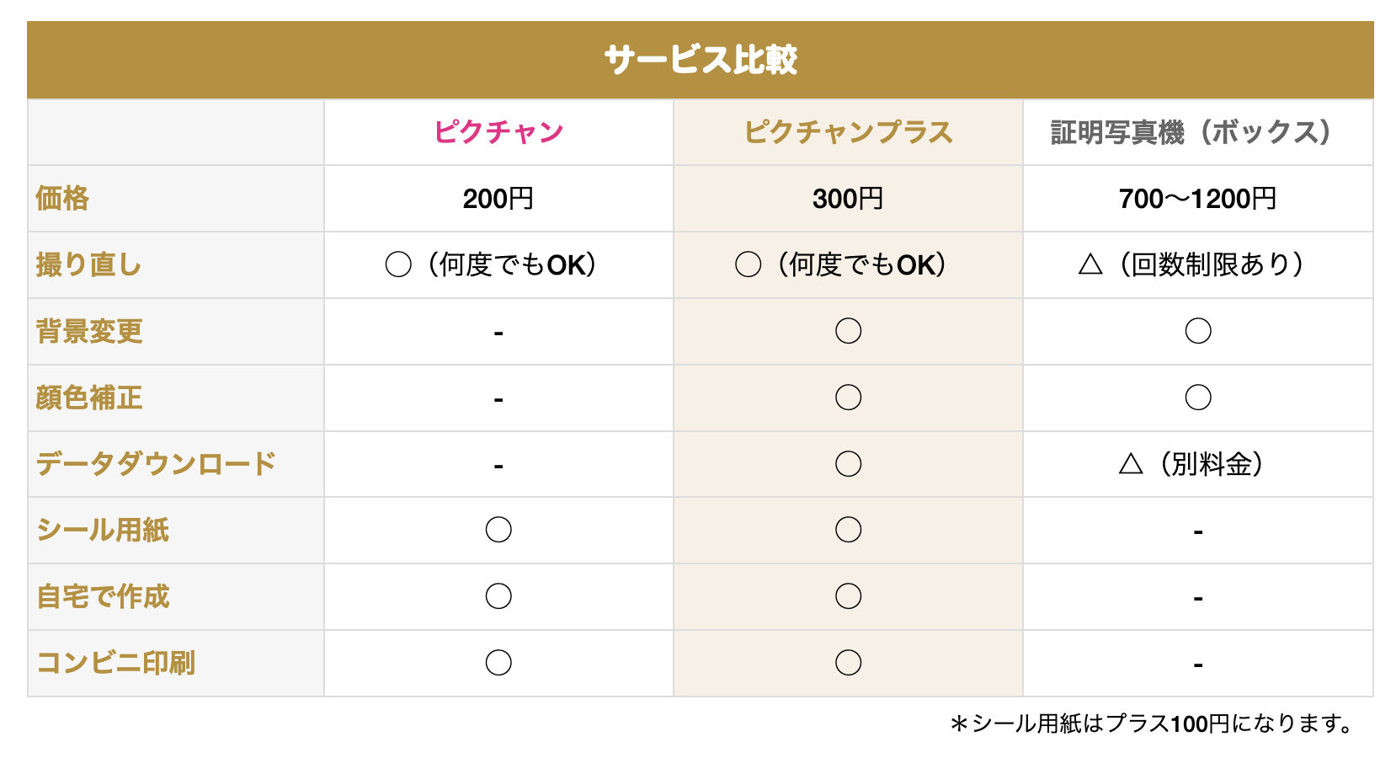Viewport: 1396px width, 758px height.
Task: Click the 700〜1200円 price cell
Action: click(1197, 199)
